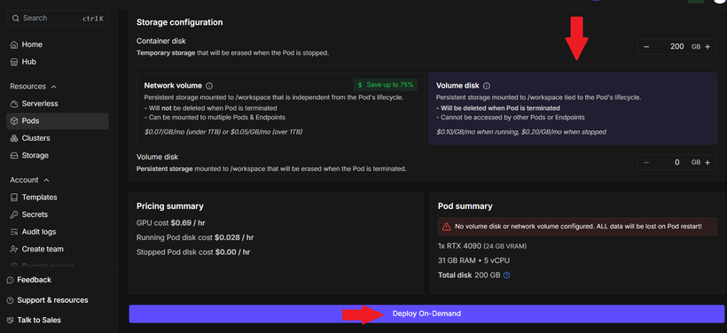This screenshot has height=333, width=727.
Task: Click the Feedback speech bubble icon
Action: 11,280
